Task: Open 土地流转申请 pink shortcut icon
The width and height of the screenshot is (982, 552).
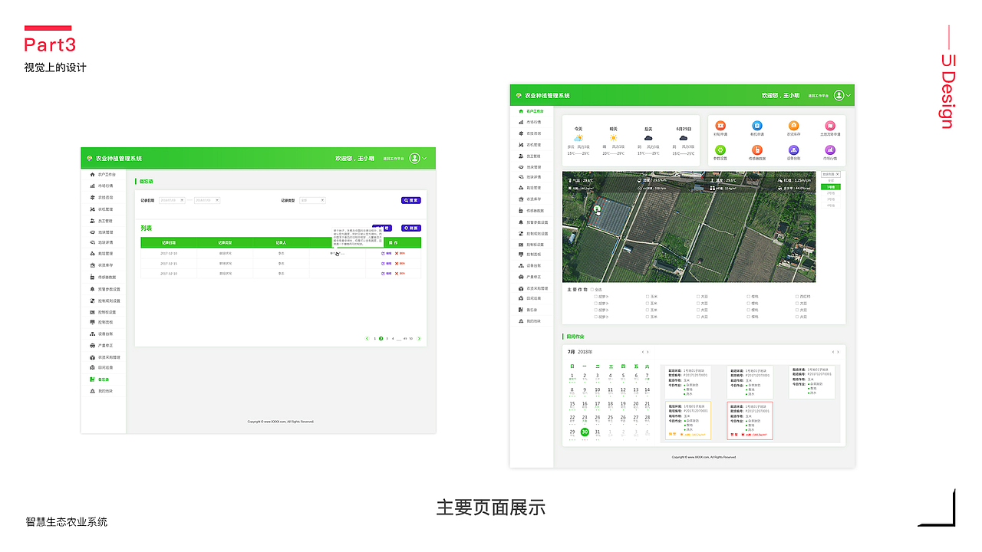Action: 830,126
